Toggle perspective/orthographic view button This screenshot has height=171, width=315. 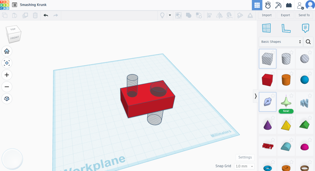[7, 99]
